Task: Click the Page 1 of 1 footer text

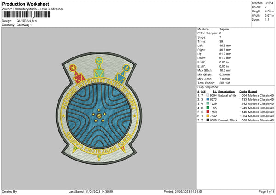Action: pos(266,192)
